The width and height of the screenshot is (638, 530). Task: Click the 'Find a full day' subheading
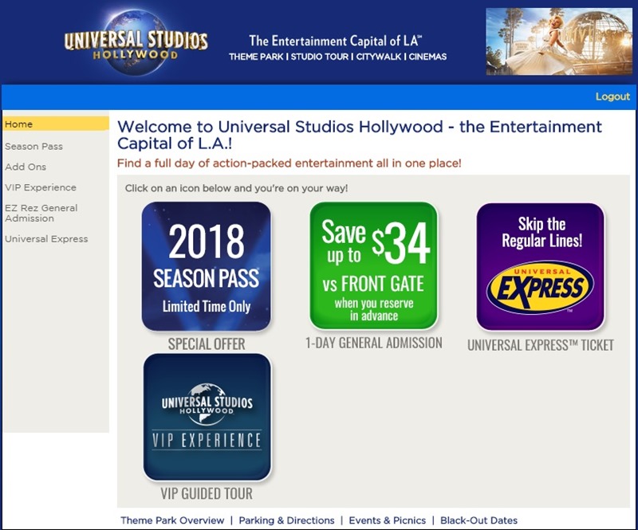pyautogui.click(x=289, y=163)
